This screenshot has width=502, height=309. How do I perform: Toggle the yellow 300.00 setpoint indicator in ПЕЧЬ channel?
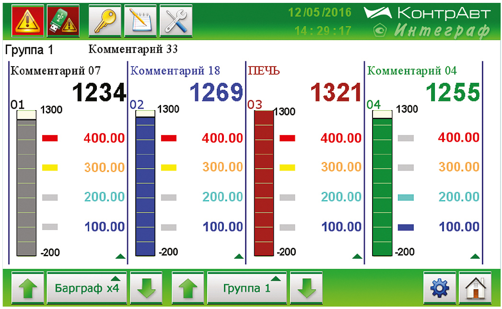point(287,168)
